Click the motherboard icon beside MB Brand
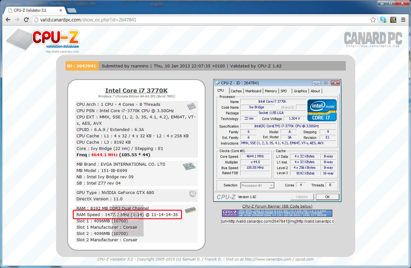The width and height of the screenshot is (411, 268). pyautogui.click(x=190, y=166)
